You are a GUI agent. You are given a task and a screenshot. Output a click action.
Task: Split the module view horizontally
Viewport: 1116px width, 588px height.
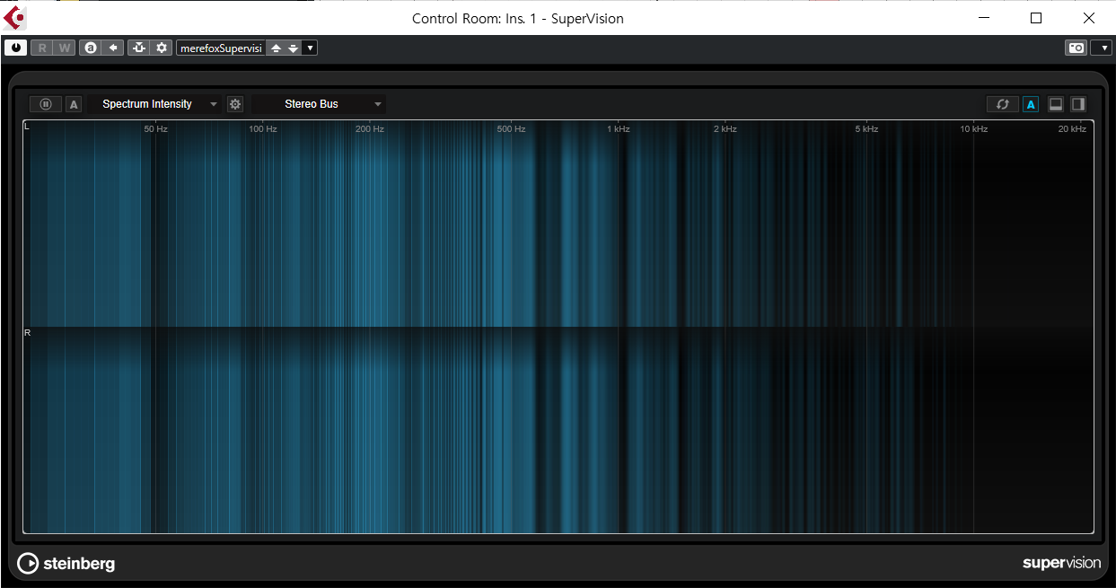1056,104
